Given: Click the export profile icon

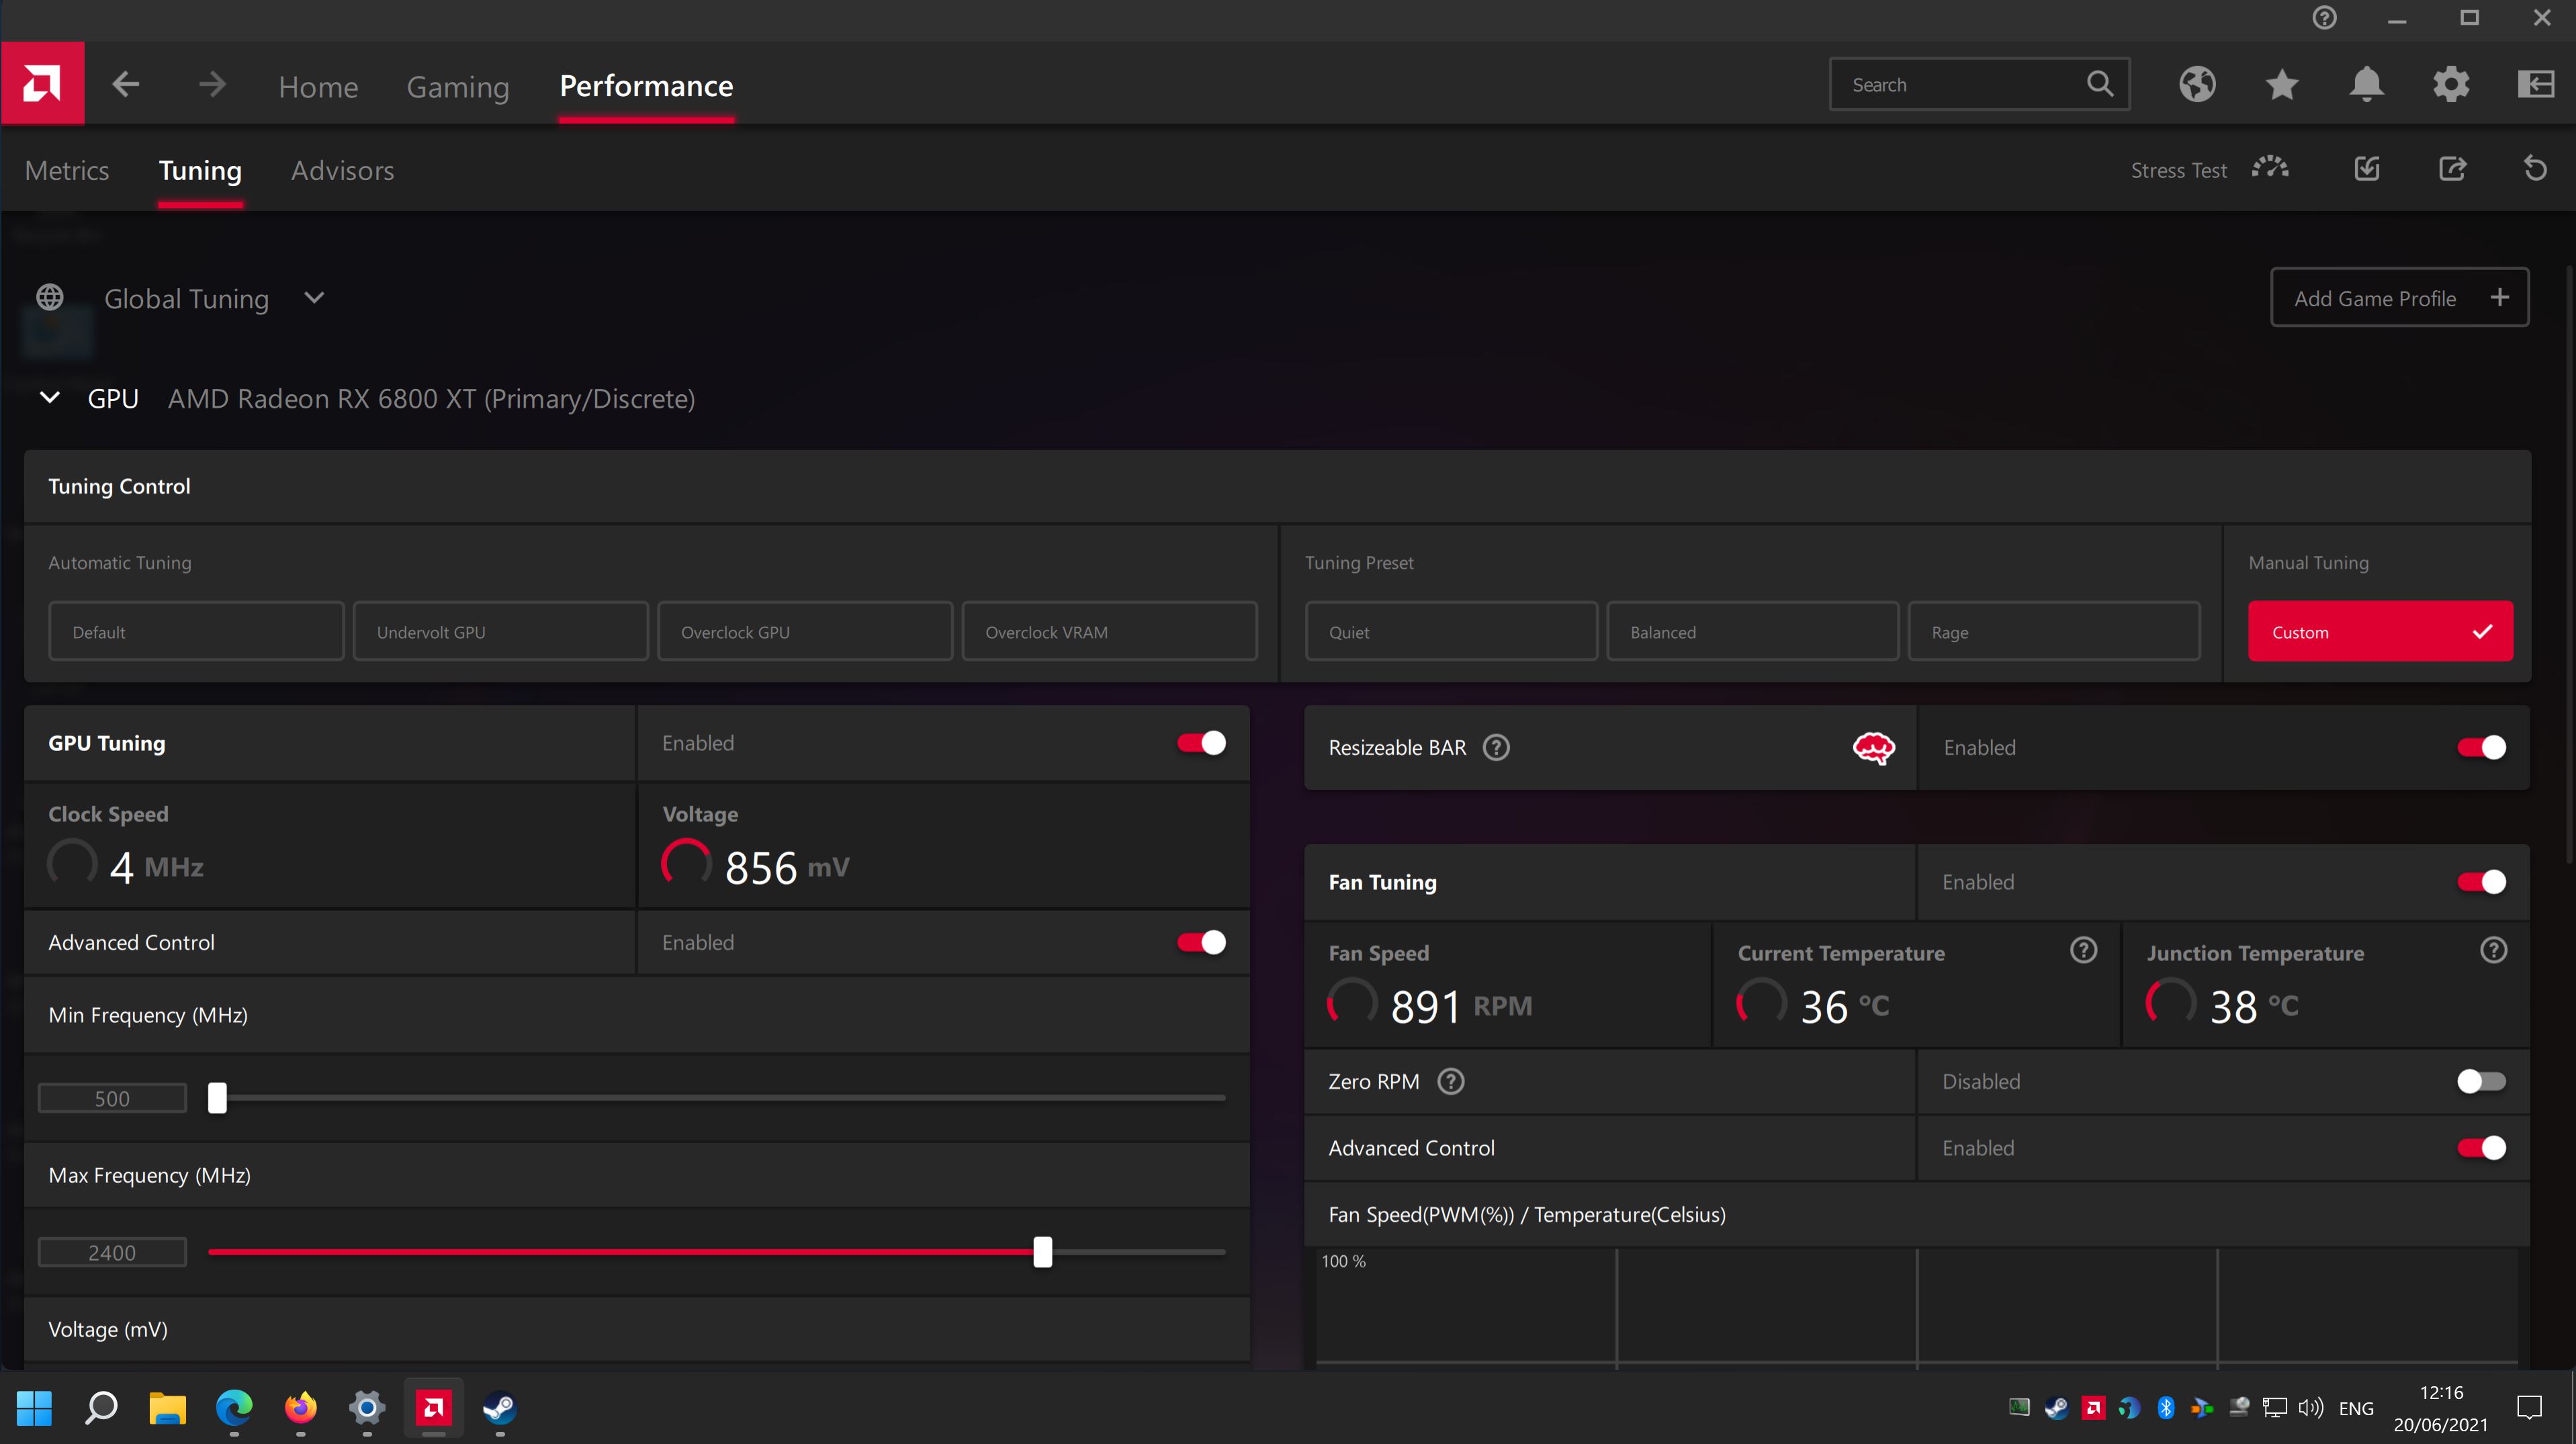Looking at the screenshot, I should pyautogui.click(x=2452, y=169).
